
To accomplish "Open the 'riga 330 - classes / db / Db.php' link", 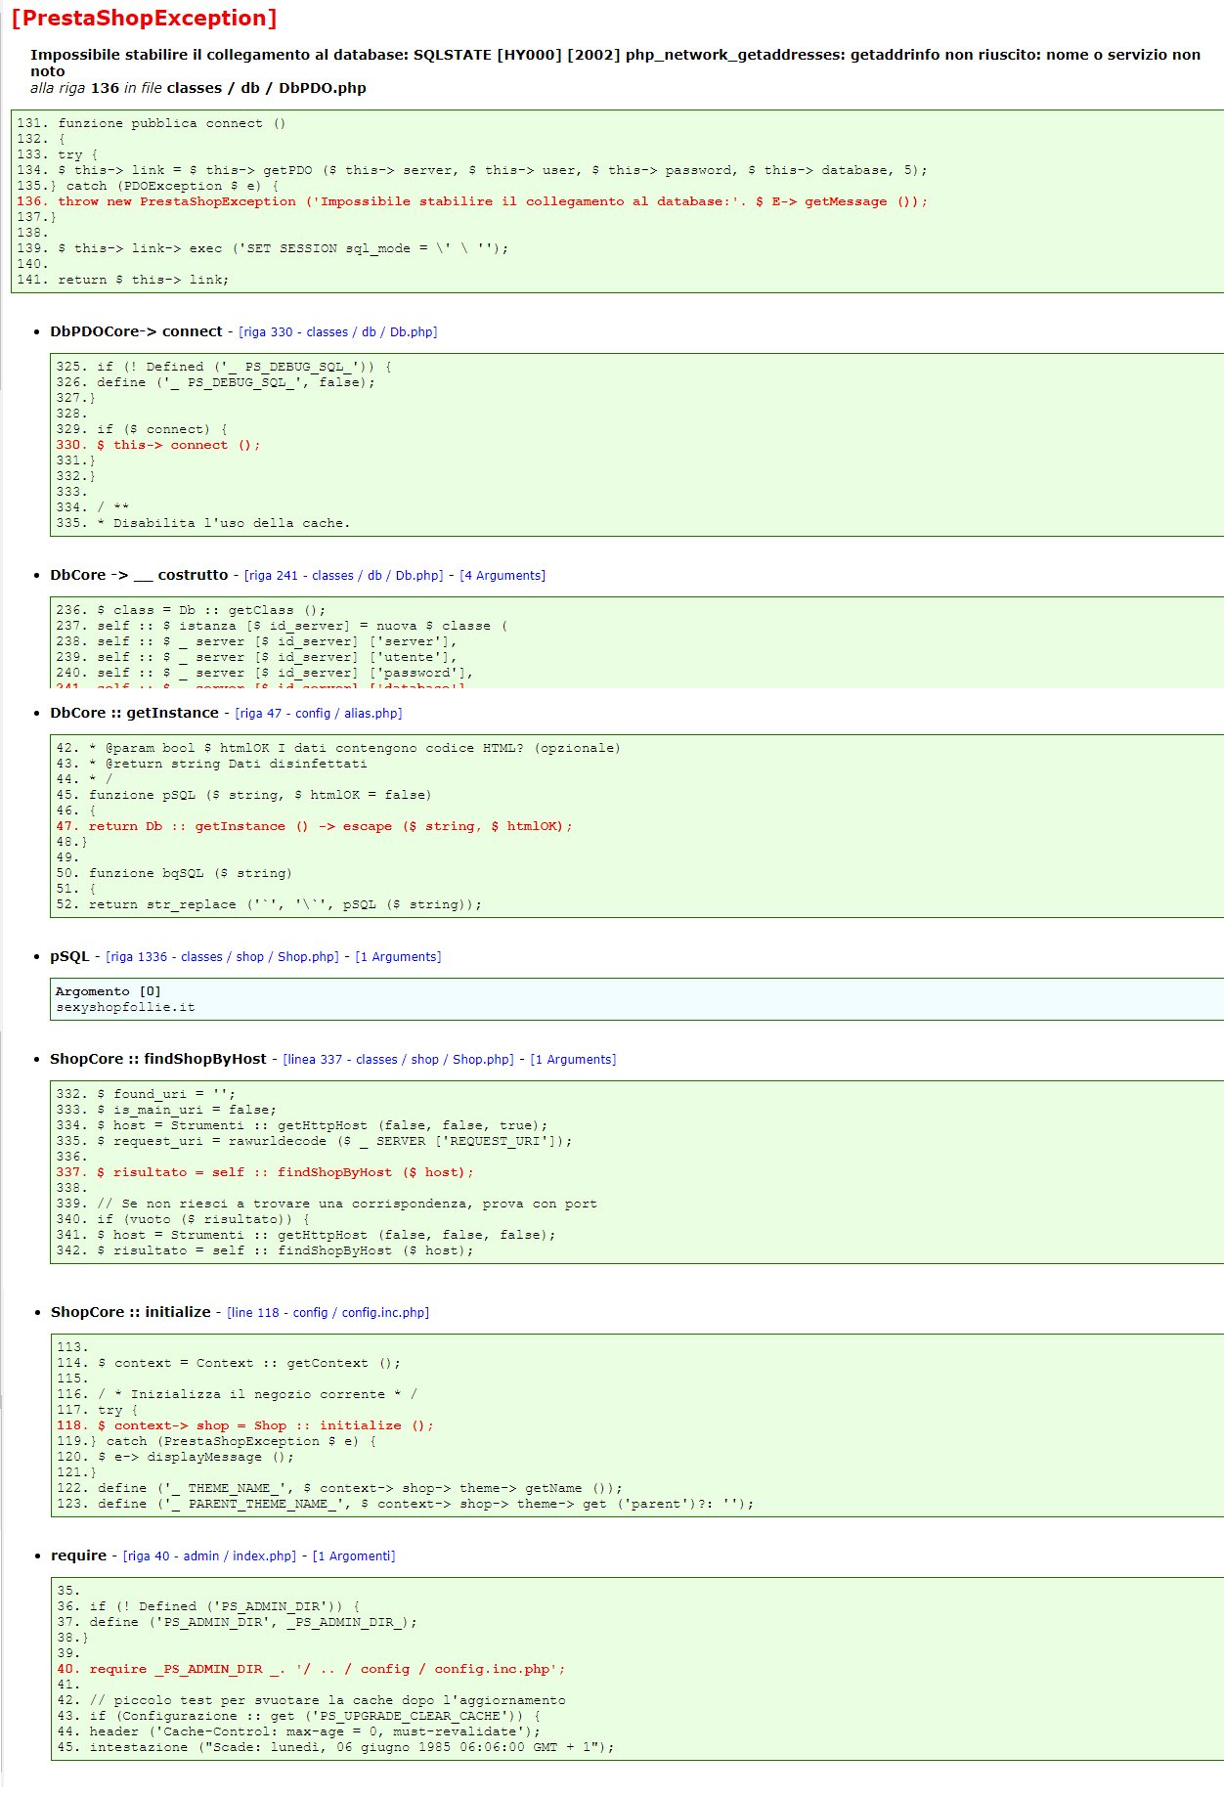I will coord(337,332).
